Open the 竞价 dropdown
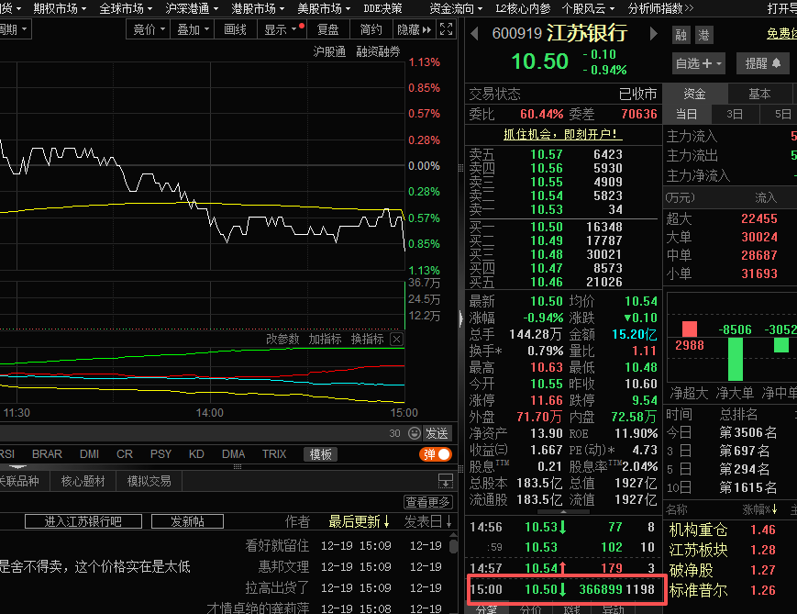The image size is (797, 614). pos(149,29)
